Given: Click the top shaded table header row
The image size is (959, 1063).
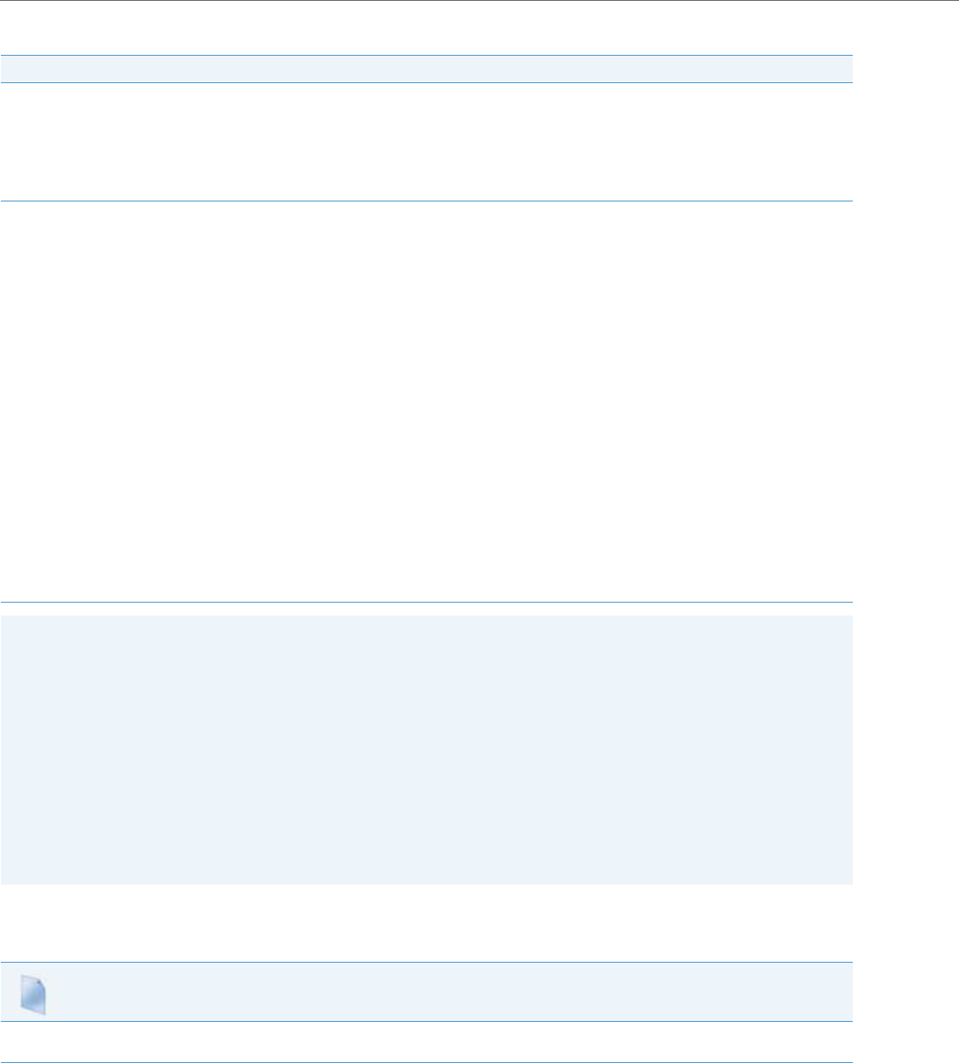Looking at the screenshot, I should pyautogui.click(x=426, y=69).
